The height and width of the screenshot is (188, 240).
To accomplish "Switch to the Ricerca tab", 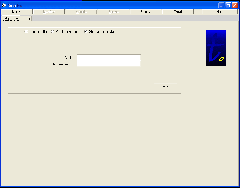I will [11, 19].
